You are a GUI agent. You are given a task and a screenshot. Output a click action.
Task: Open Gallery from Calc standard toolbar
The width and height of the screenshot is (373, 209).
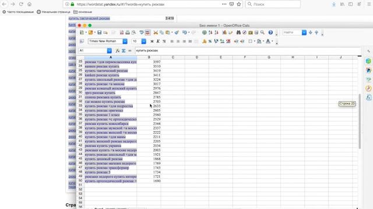pyautogui.click(x=250, y=33)
